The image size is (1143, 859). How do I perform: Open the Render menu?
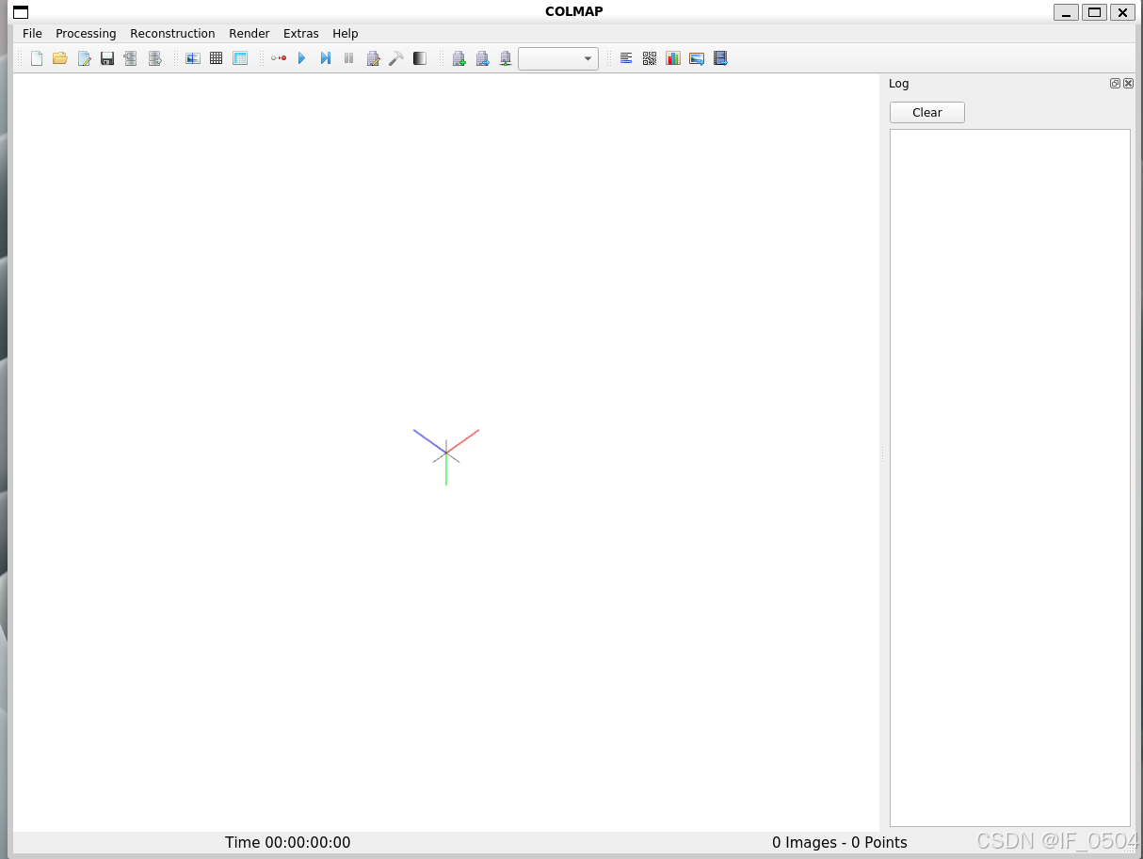(x=250, y=34)
